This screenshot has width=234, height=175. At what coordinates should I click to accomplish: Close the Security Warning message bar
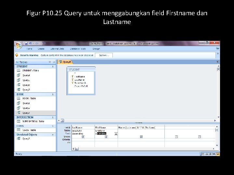coord(218,53)
